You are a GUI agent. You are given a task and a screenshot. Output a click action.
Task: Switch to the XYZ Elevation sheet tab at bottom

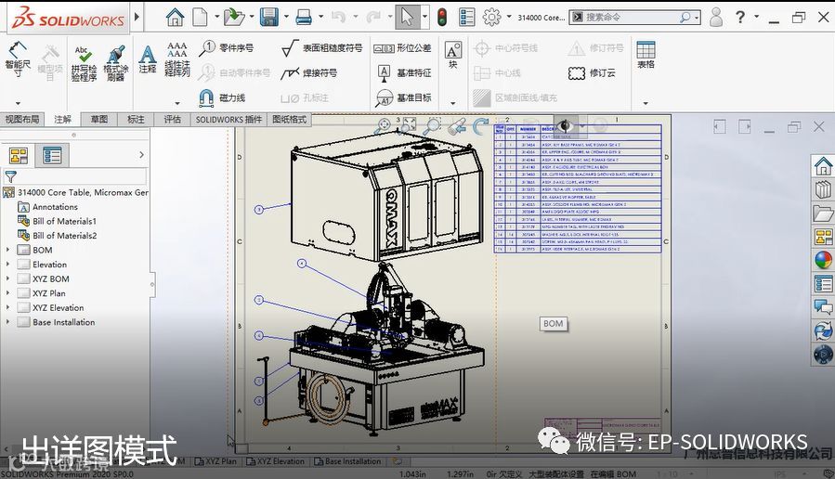click(276, 461)
